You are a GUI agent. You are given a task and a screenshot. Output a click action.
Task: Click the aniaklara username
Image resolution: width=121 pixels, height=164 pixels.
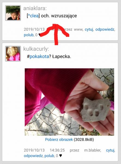(x=35, y=8)
